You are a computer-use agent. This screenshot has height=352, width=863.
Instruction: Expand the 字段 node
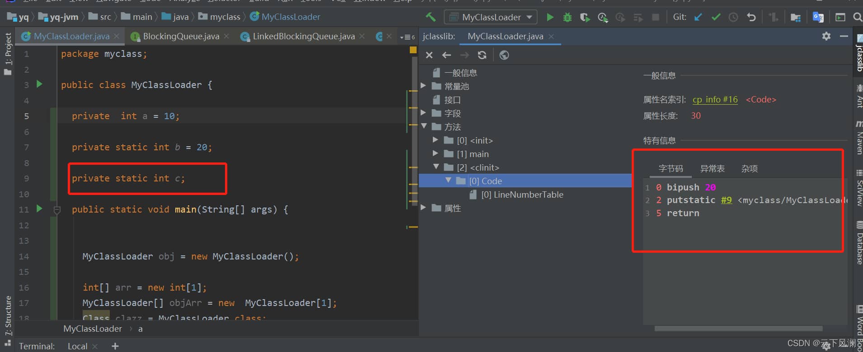(x=423, y=113)
